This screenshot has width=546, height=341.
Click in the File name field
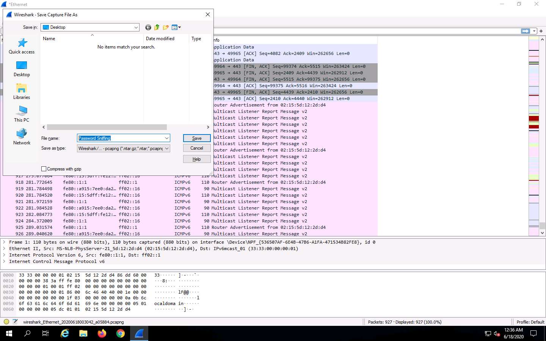120,138
